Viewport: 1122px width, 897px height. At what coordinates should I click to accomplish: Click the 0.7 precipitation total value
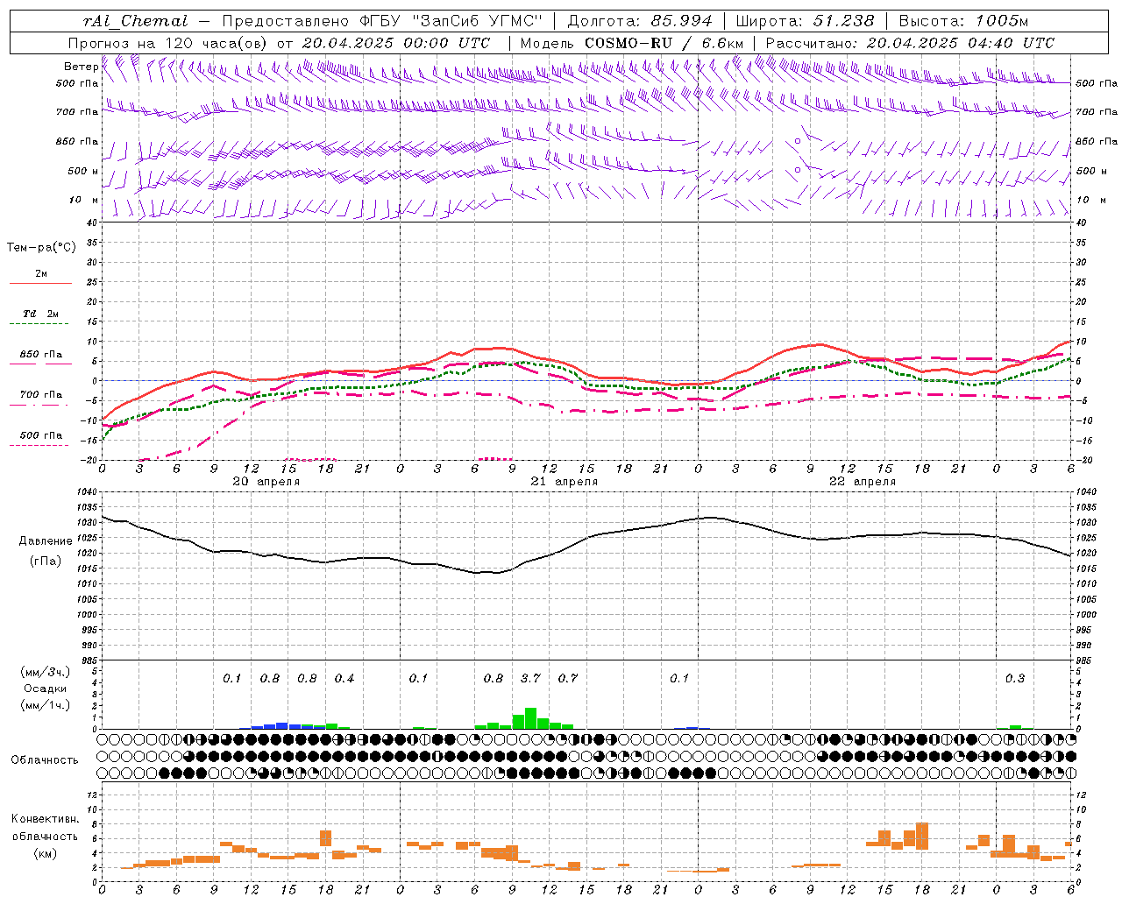pyautogui.click(x=568, y=678)
